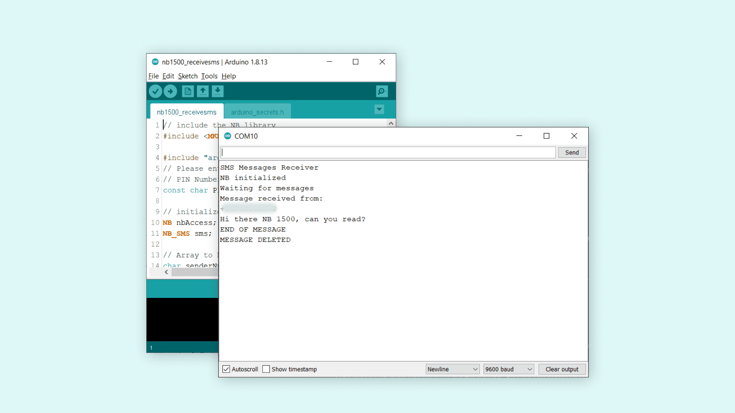Screen dimensions: 735x413
Task: Click the Clear output button
Action: (562, 369)
